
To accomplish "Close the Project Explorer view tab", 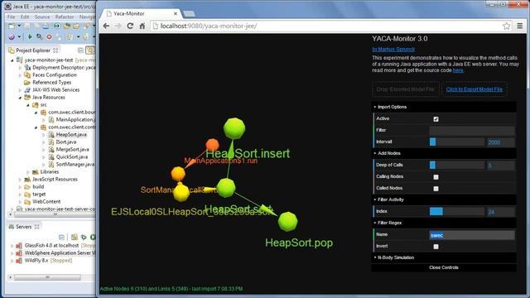I will [x=55, y=50].
